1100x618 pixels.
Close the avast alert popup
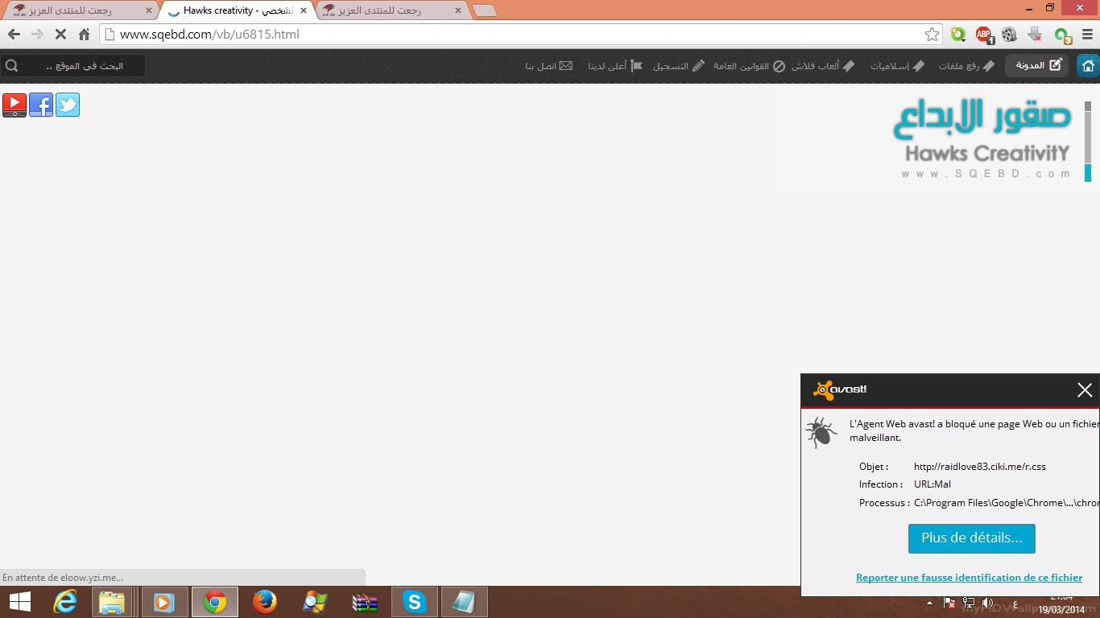point(1084,390)
